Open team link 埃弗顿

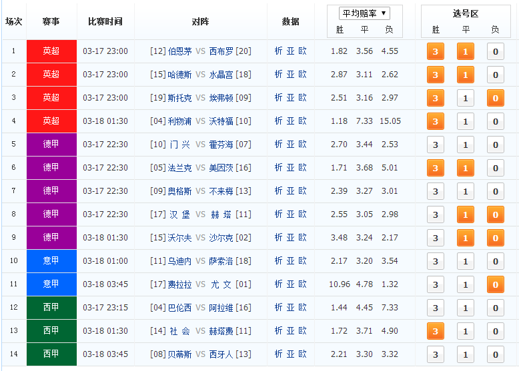221,98
